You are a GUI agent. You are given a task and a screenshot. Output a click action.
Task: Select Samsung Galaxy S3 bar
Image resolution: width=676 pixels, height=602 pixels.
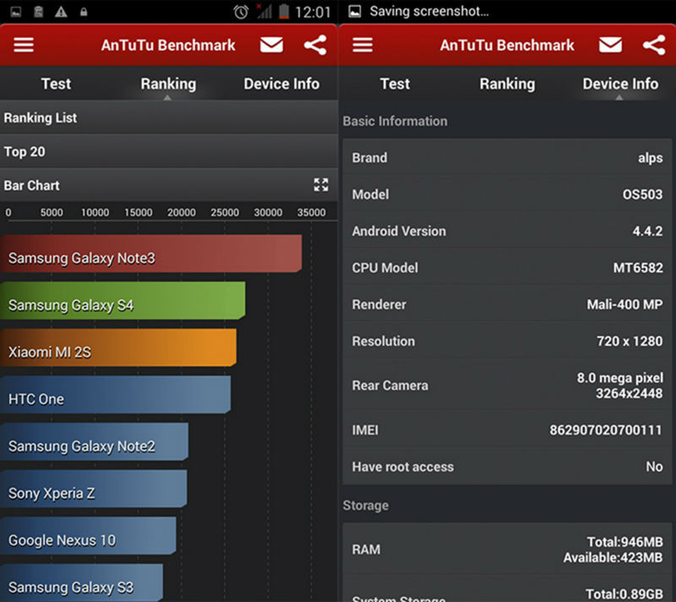click(81, 583)
